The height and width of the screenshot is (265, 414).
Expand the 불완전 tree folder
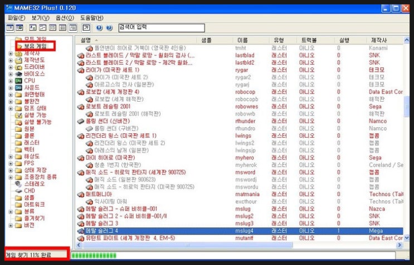pyautogui.click(x=11, y=101)
